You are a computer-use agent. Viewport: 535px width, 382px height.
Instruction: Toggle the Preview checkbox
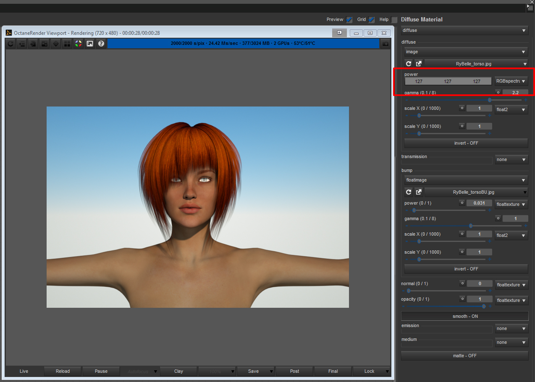(x=349, y=20)
